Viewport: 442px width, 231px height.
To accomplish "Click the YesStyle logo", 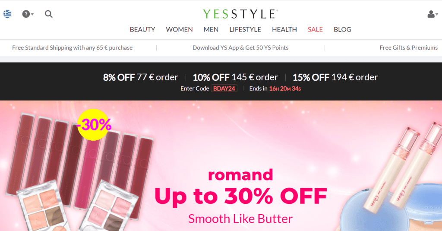I will 240,14.
